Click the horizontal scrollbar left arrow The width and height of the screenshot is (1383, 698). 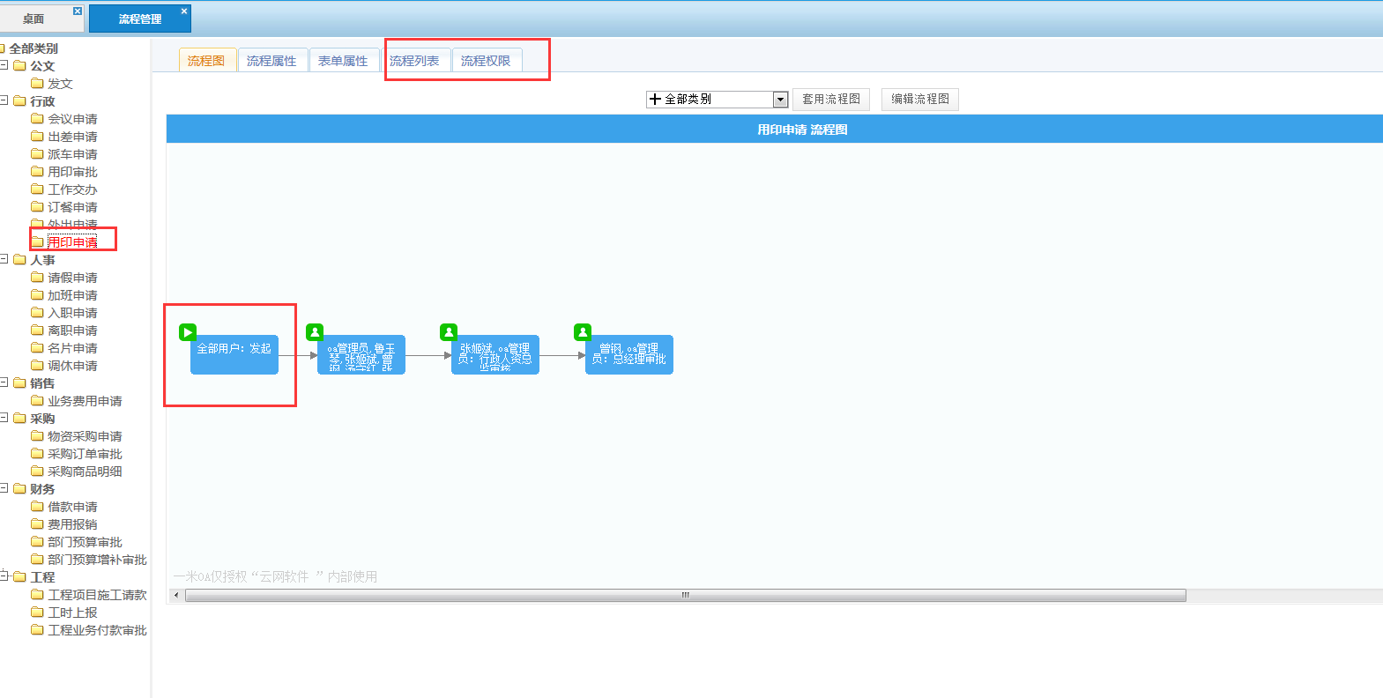pos(176,596)
